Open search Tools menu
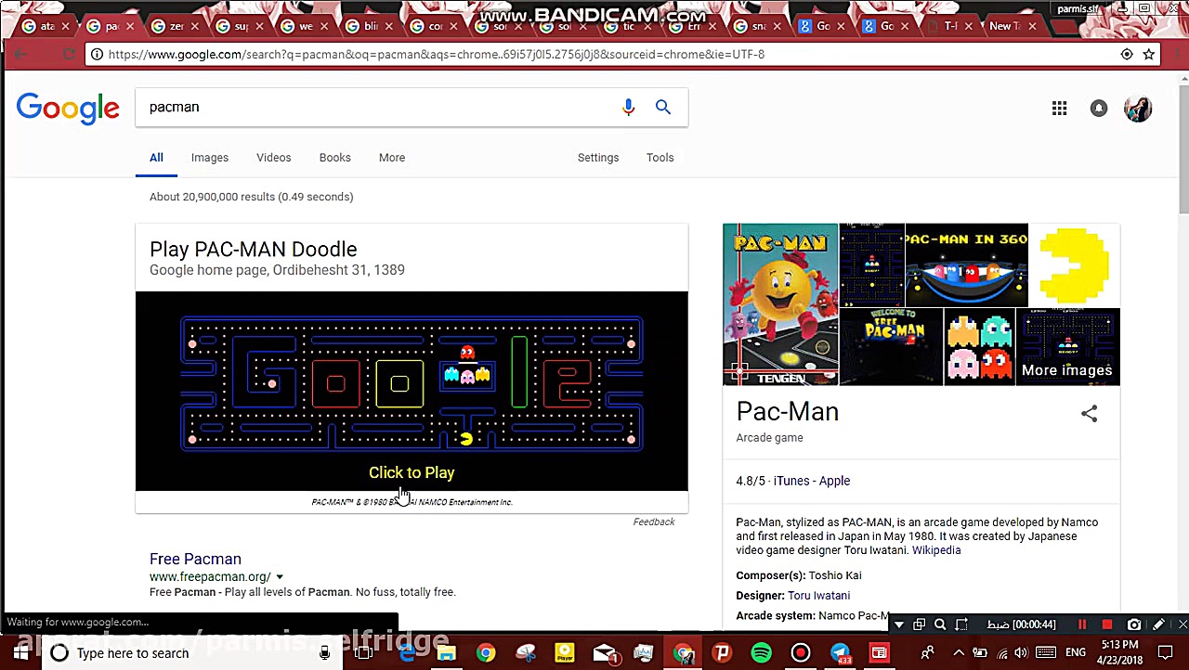 tap(660, 158)
